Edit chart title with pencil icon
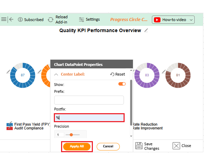 (146, 30)
